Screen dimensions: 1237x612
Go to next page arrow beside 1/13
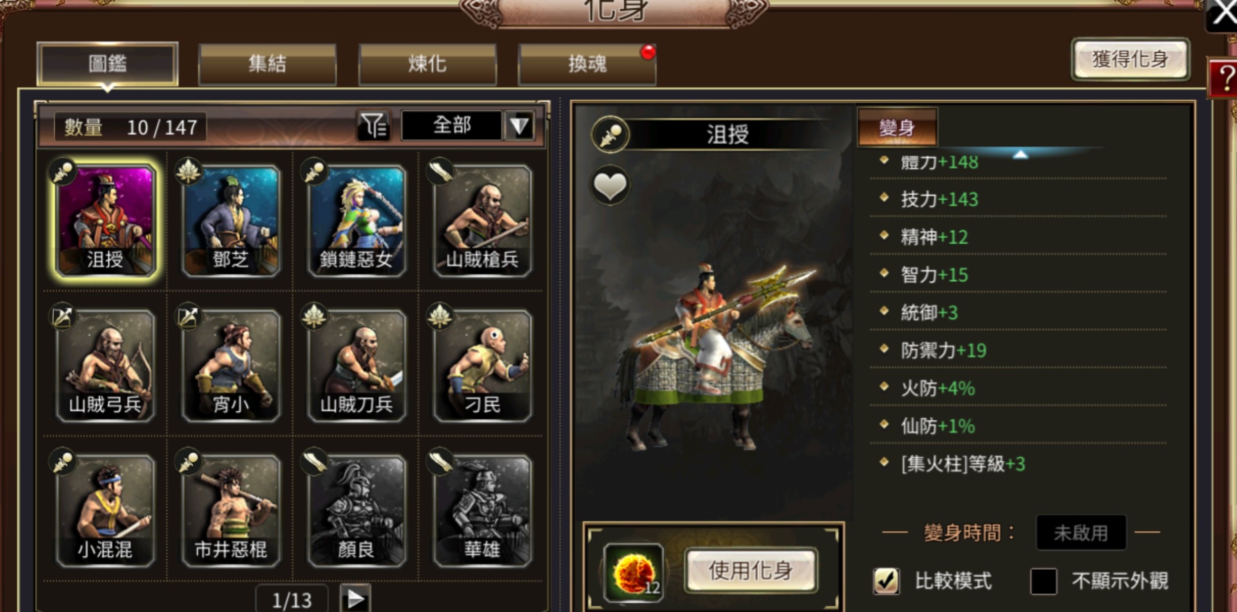[355, 599]
